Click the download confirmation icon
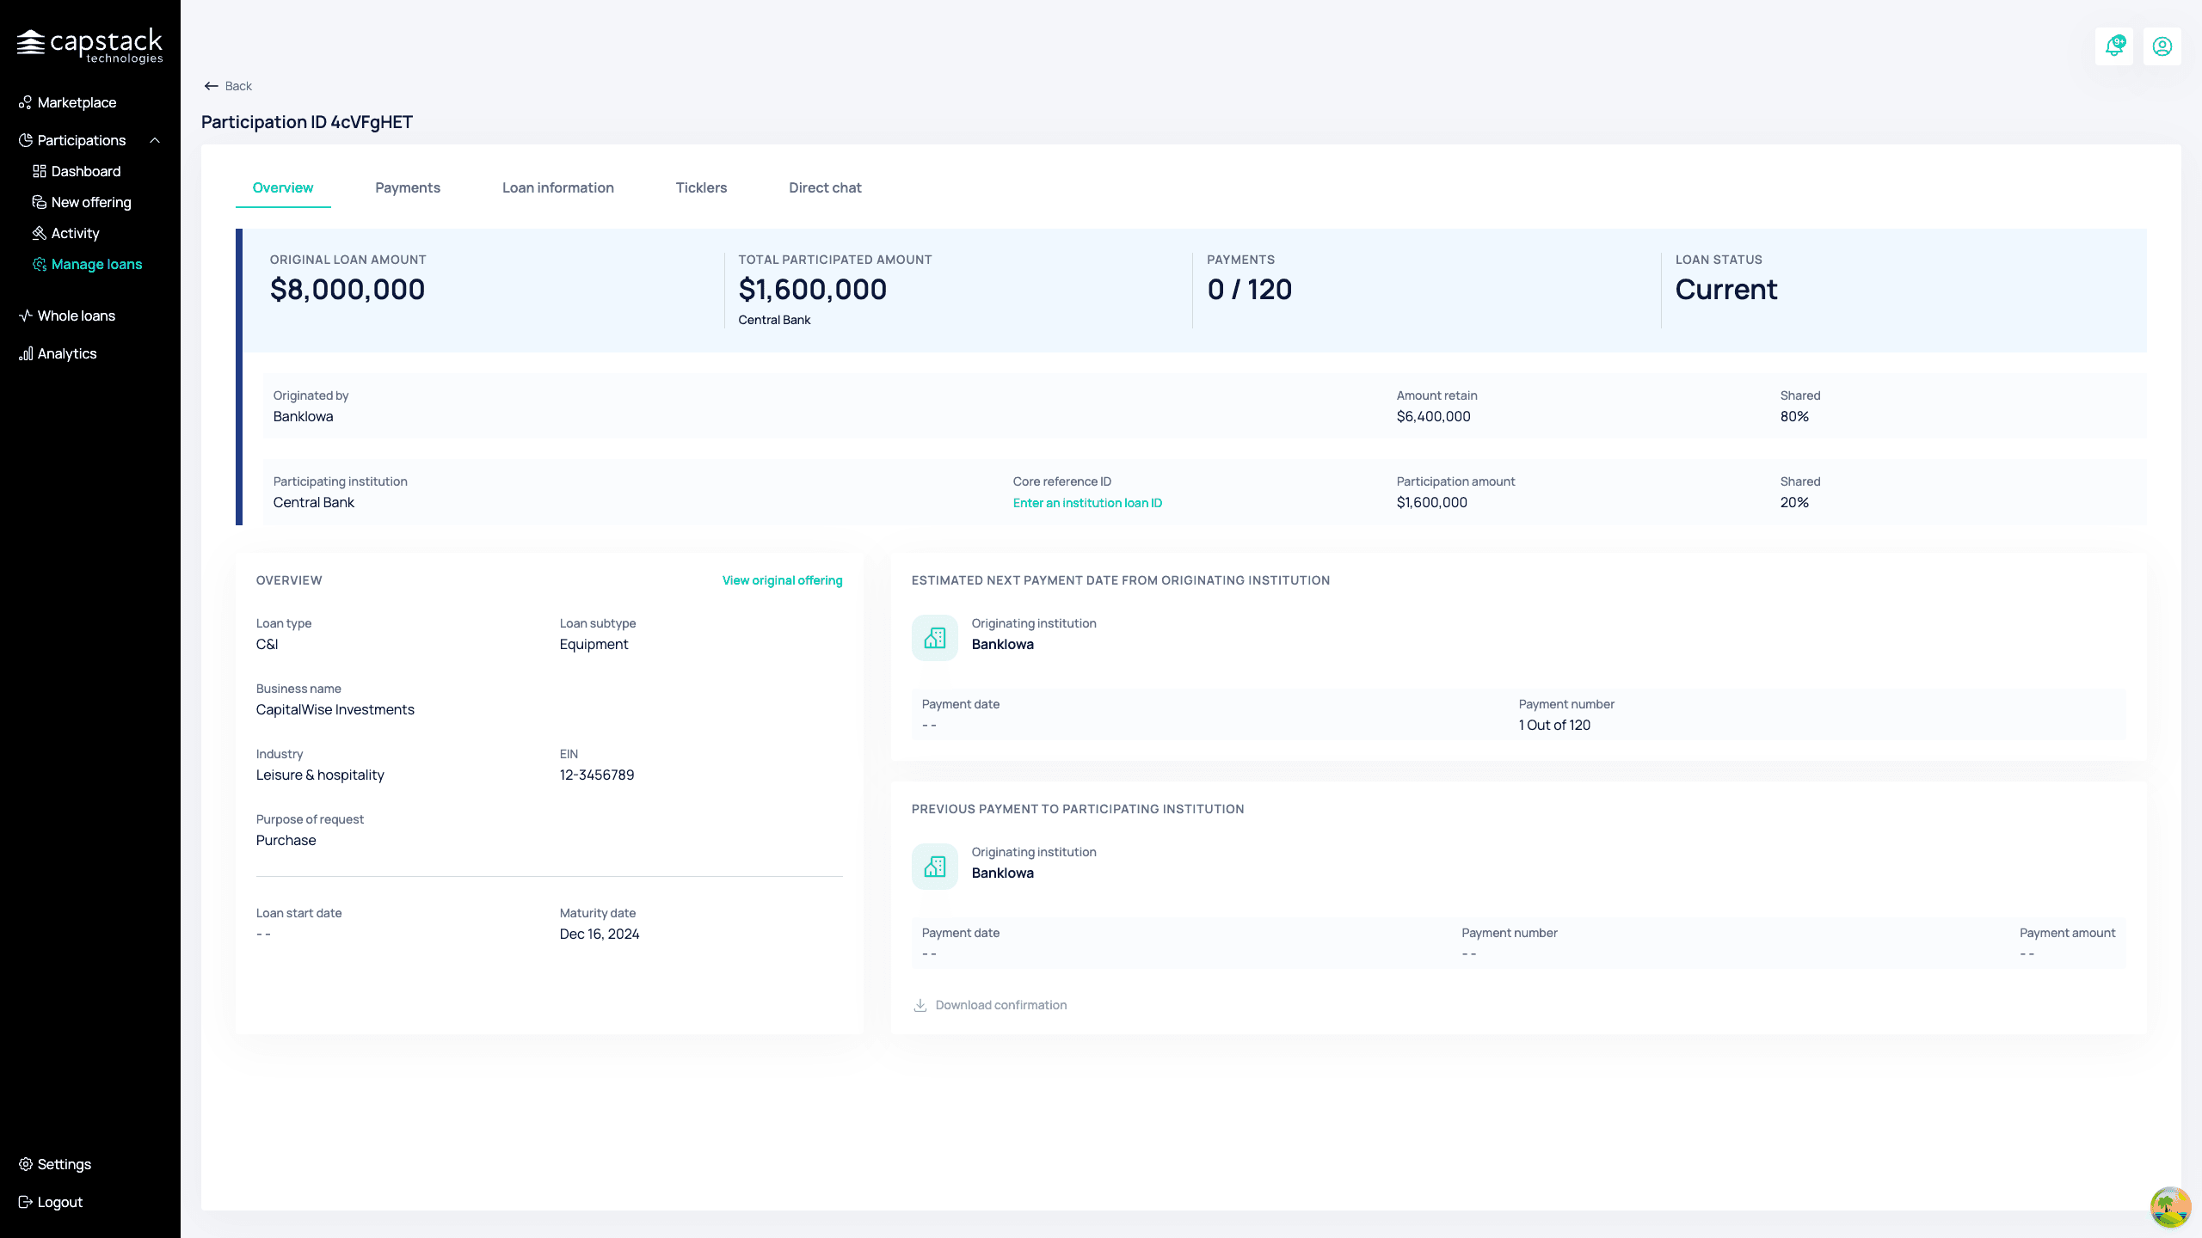The width and height of the screenshot is (2202, 1238). click(x=920, y=1005)
